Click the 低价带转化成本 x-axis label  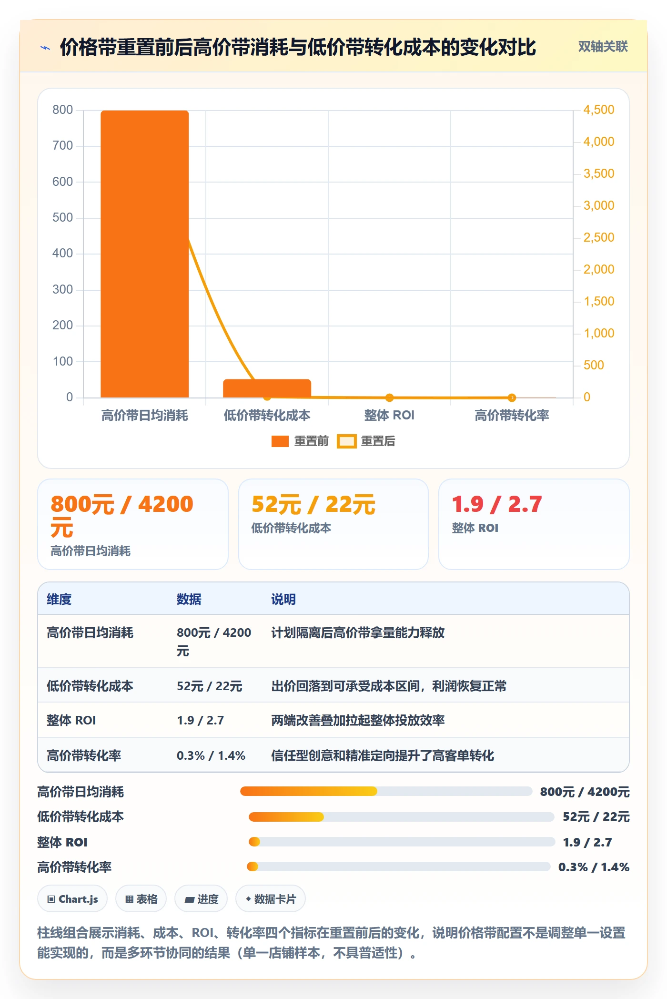tap(267, 415)
